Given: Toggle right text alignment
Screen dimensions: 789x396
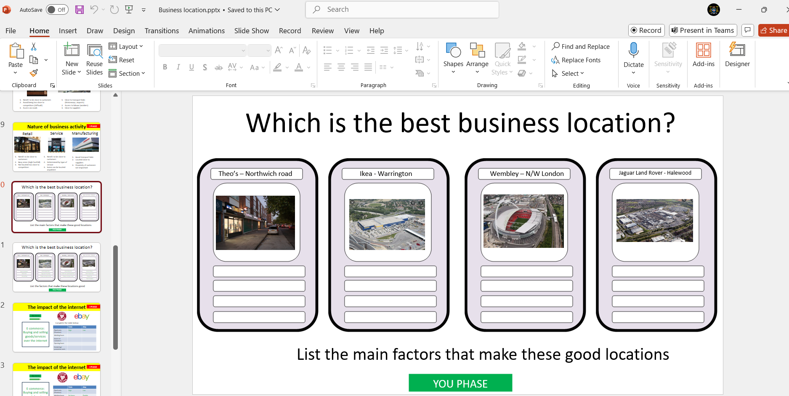Looking at the screenshot, I should point(355,67).
